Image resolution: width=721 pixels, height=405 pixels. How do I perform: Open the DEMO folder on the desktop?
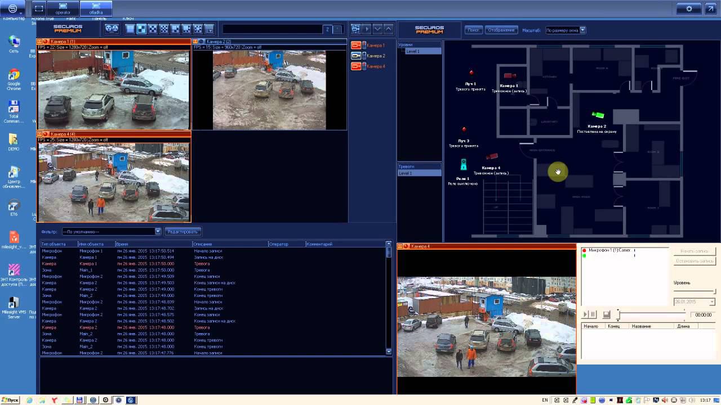(x=14, y=142)
